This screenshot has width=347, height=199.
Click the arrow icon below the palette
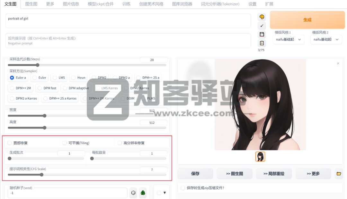[262, 25]
